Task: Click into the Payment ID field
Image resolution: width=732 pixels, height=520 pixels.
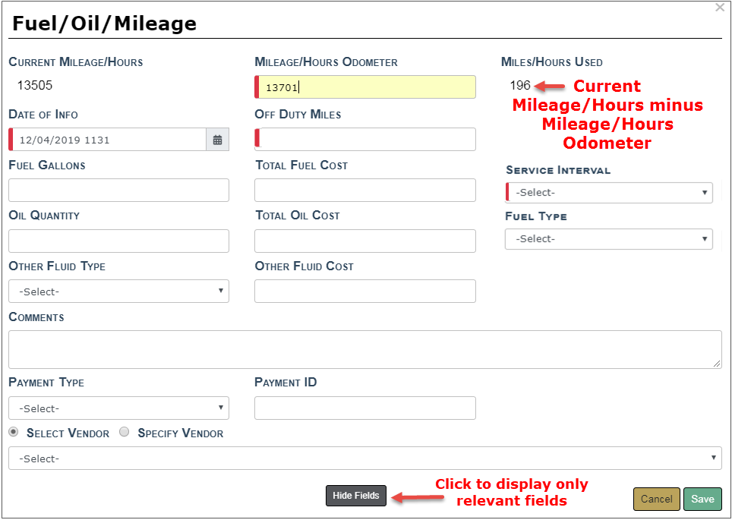Action: pyautogui.click(x=365, y=408)
